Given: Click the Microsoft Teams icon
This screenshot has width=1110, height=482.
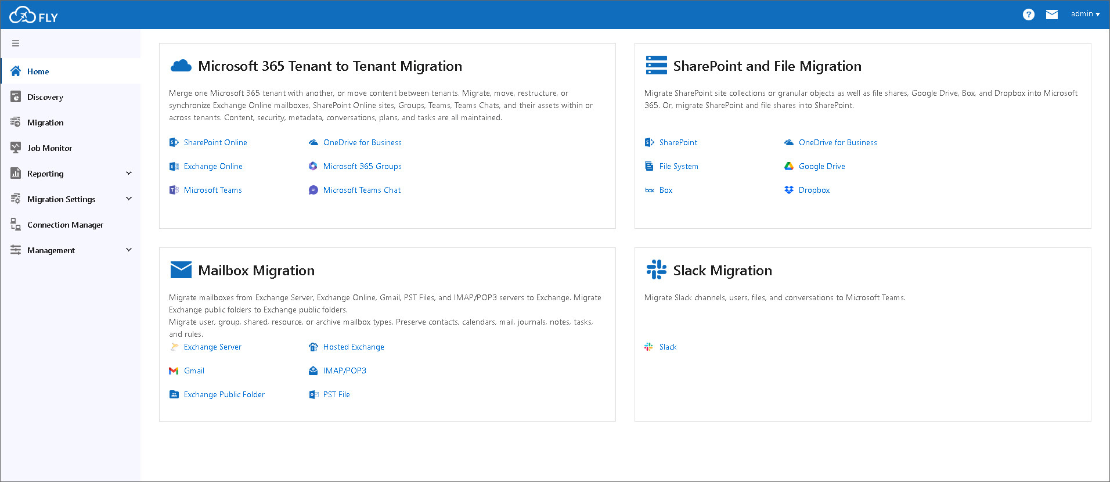Looking at the screenshot, I should (x=174, y=190).
